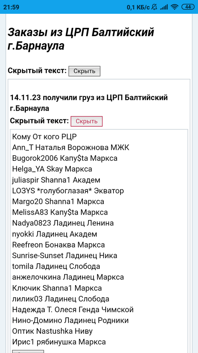Select the Bugorok2006 Капу$ta Маркса row
The height and width of the screenshot is (353, 198).
click(x=65, y=158)
